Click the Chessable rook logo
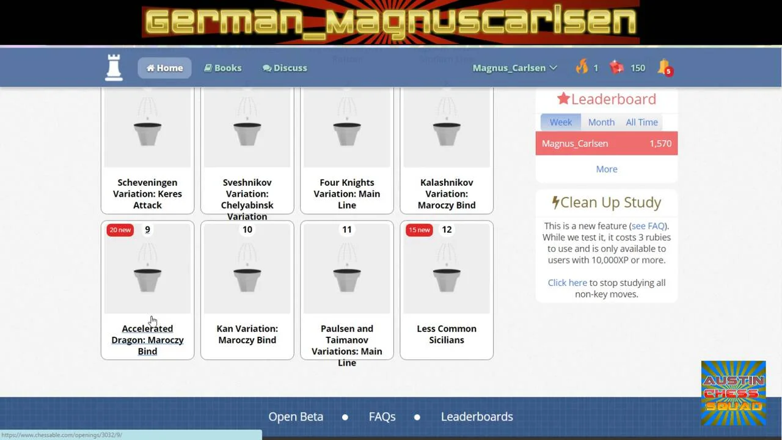The image size is (782, 440). coord(114,67)
